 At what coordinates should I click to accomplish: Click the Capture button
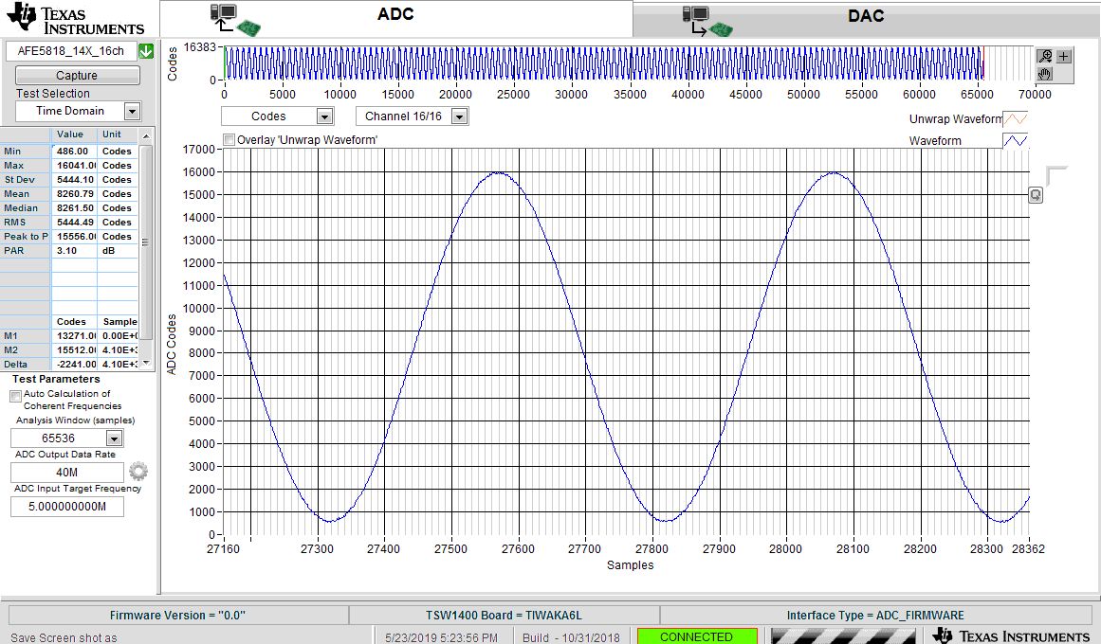(x=77, y=75)
